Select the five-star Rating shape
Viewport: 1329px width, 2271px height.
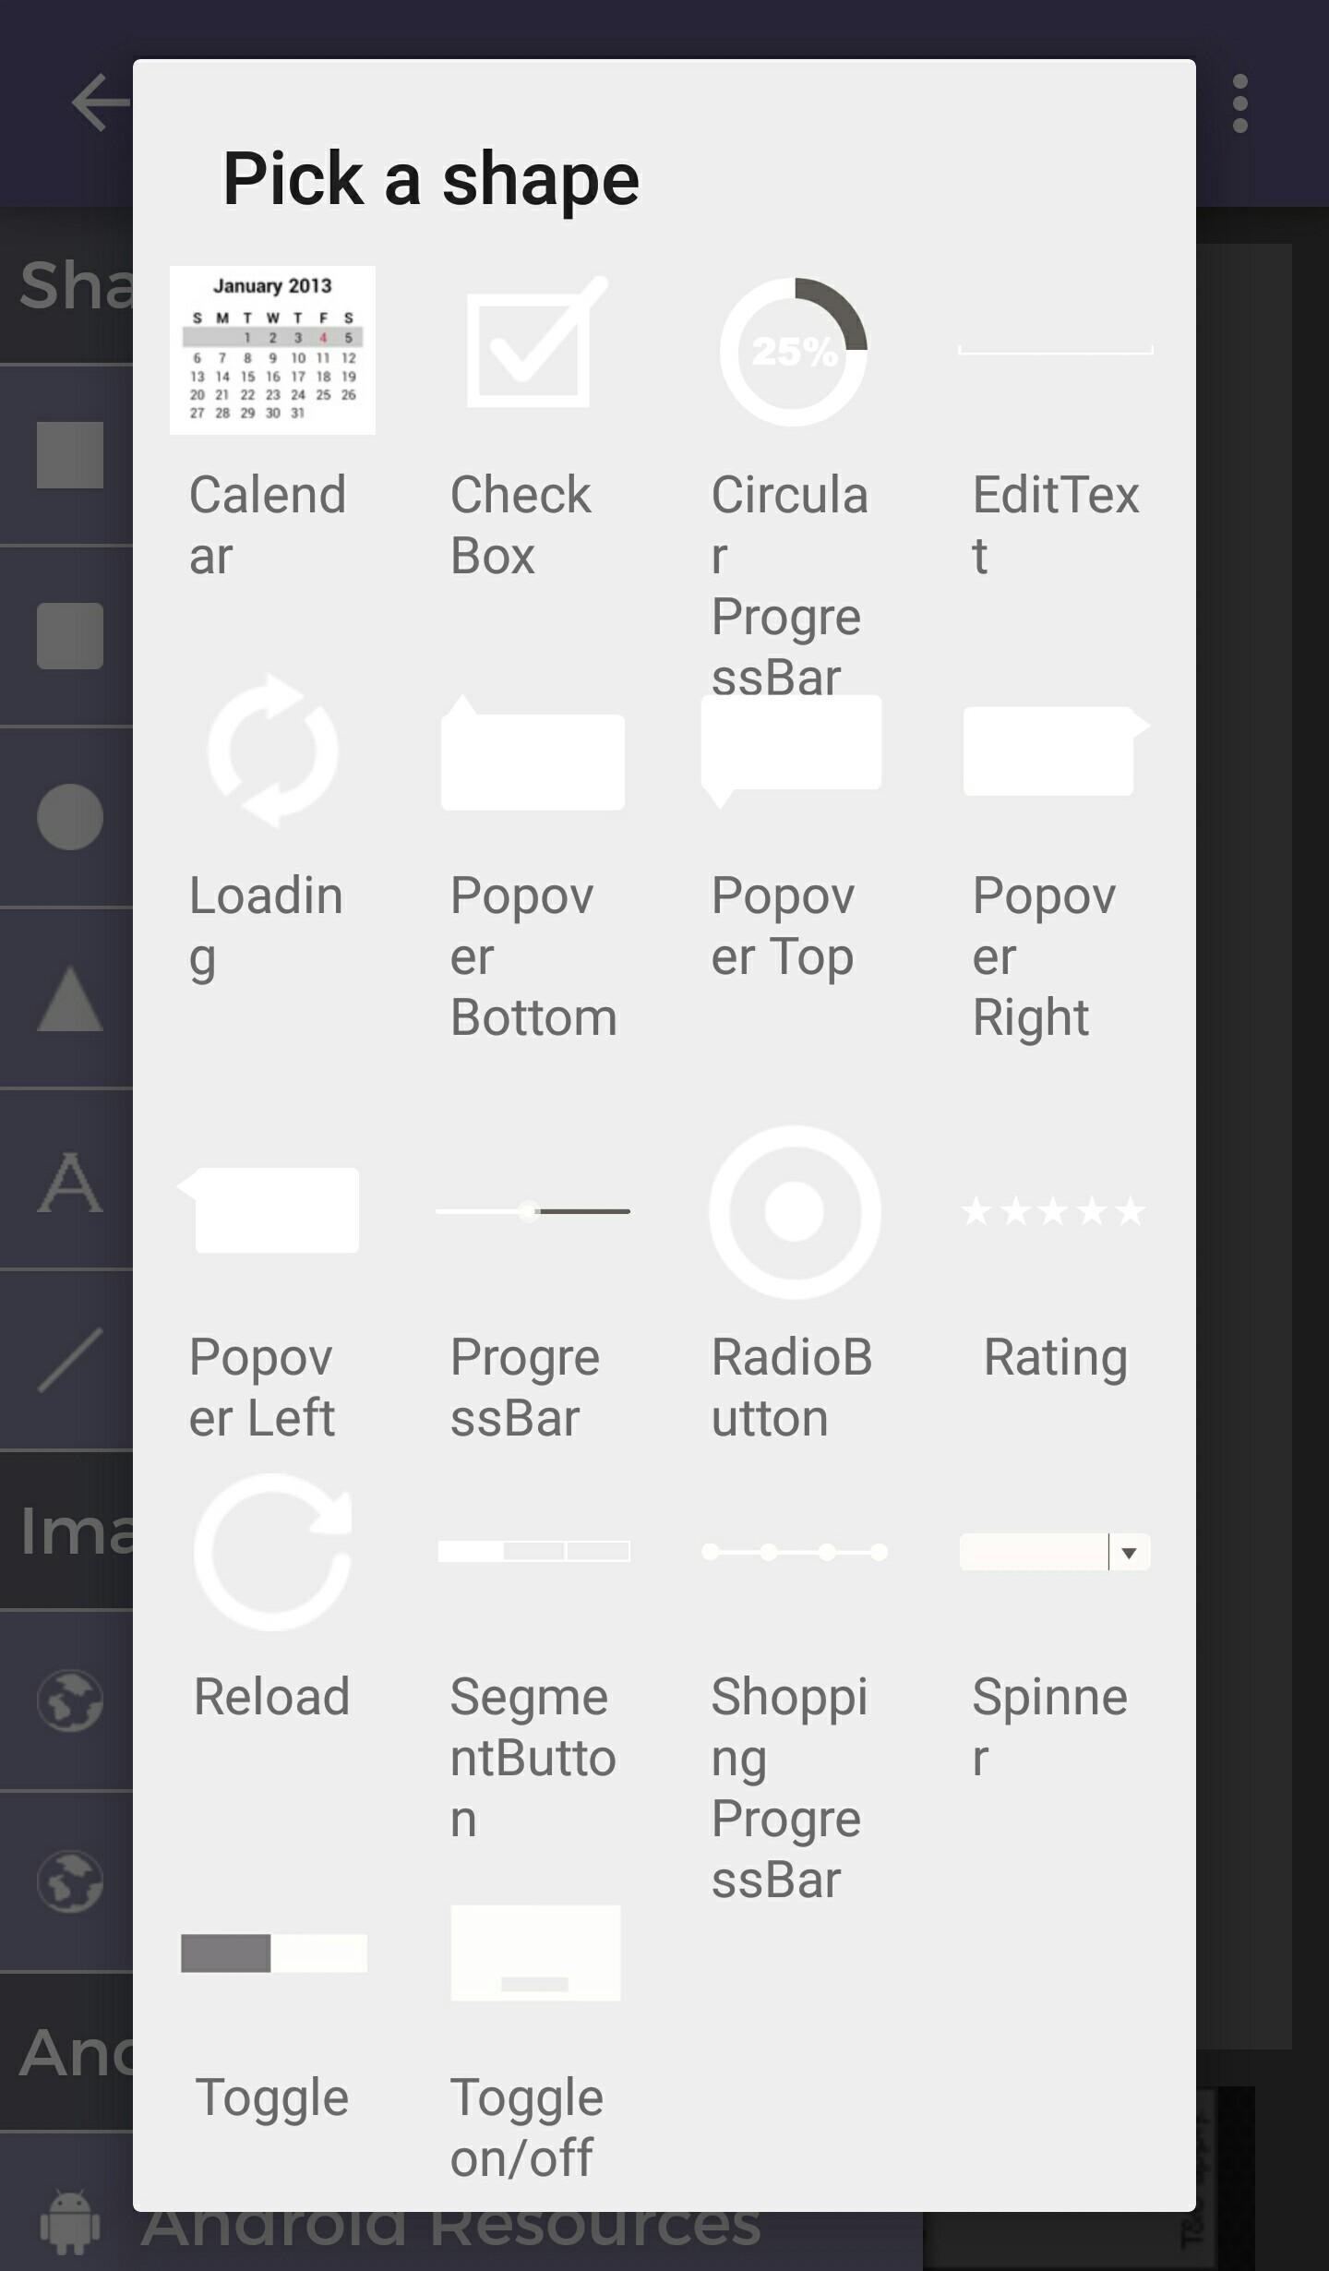pyautogui.click(x=1053, y=1211)
